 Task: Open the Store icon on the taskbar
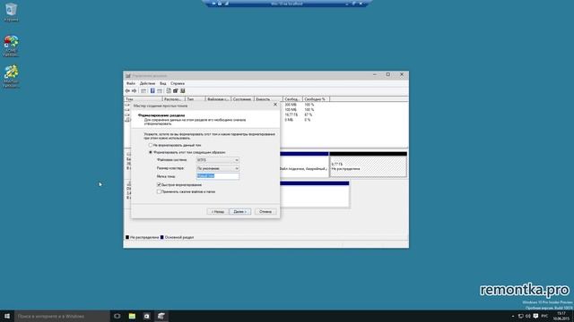(147, 316)
